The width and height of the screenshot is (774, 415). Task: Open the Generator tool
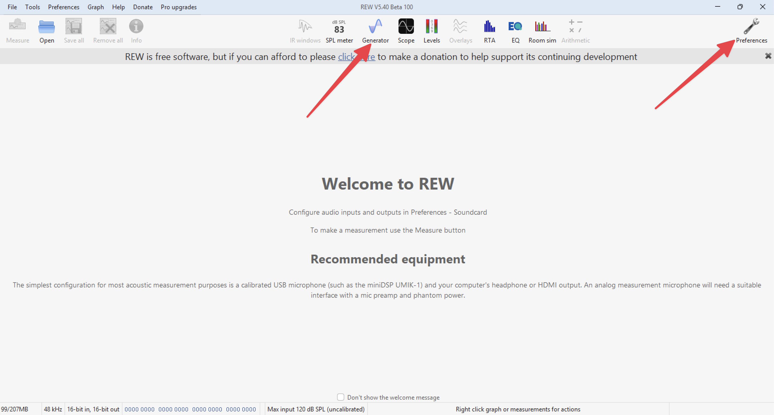click(x=375, y=30)
